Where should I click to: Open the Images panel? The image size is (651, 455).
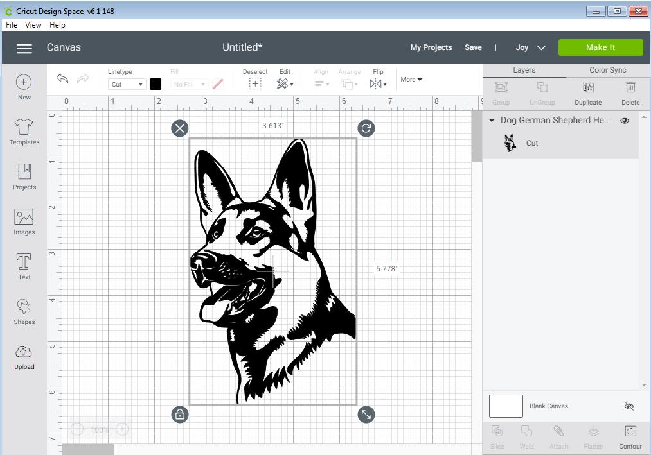pyautogui.click(x=24, y=221)
